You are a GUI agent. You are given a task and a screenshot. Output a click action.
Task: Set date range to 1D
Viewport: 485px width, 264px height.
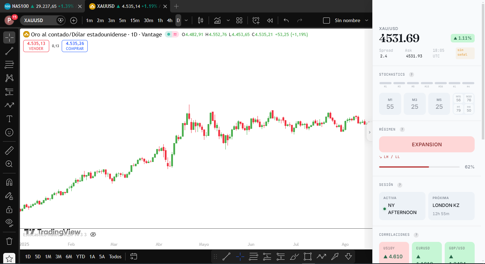(x=28, y=257)
